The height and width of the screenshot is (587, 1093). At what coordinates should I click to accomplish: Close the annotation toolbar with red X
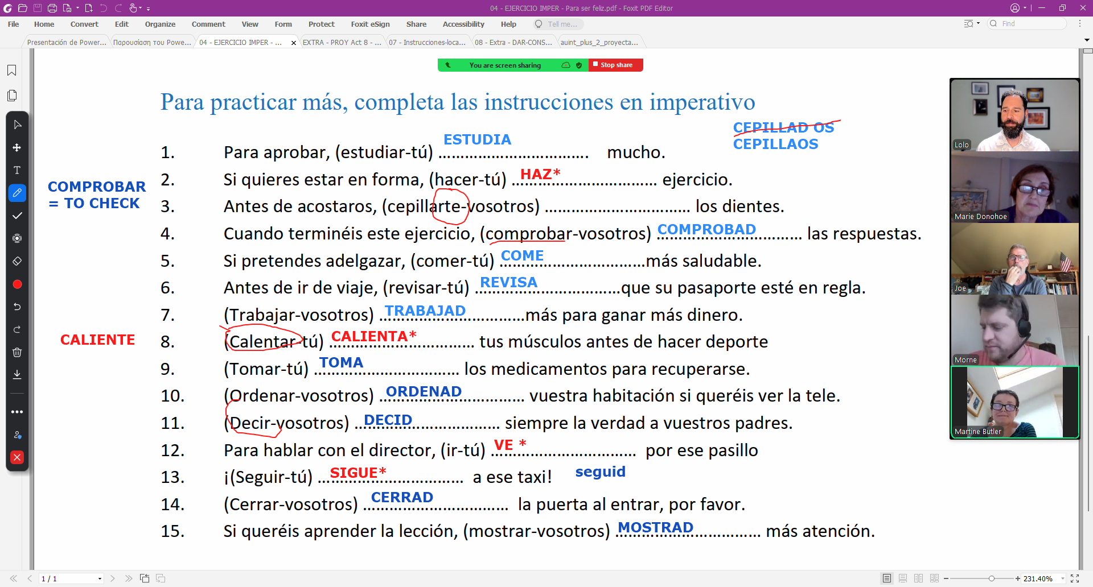(x=17, y=457)
